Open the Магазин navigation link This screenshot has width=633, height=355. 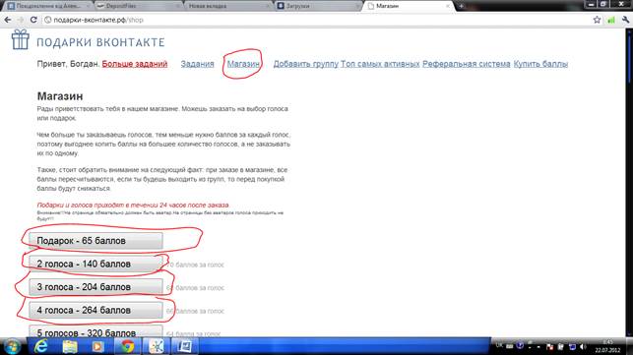tap(243, 64)
